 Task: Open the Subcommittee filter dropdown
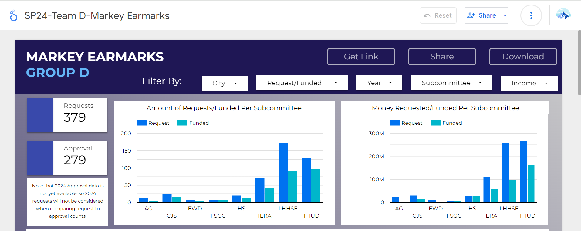(451, 83)
